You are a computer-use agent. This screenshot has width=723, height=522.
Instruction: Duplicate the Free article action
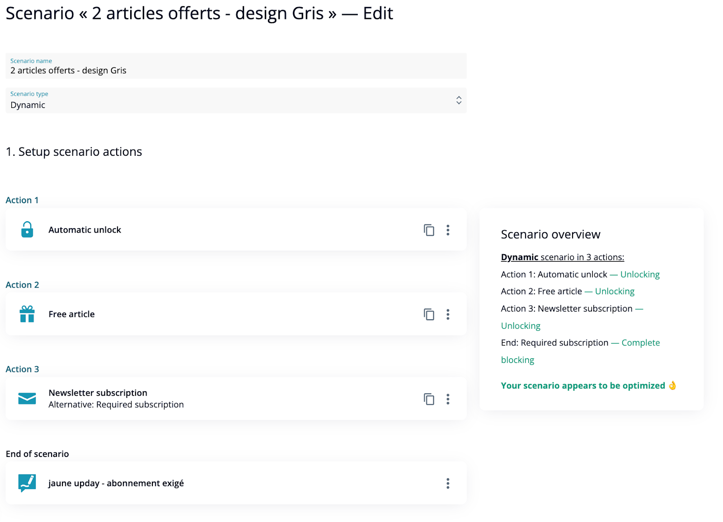pyautogui.click(x=429, y=314)
